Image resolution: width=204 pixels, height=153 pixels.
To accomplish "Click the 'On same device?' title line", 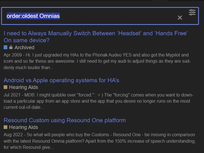I will click(27, 40).
